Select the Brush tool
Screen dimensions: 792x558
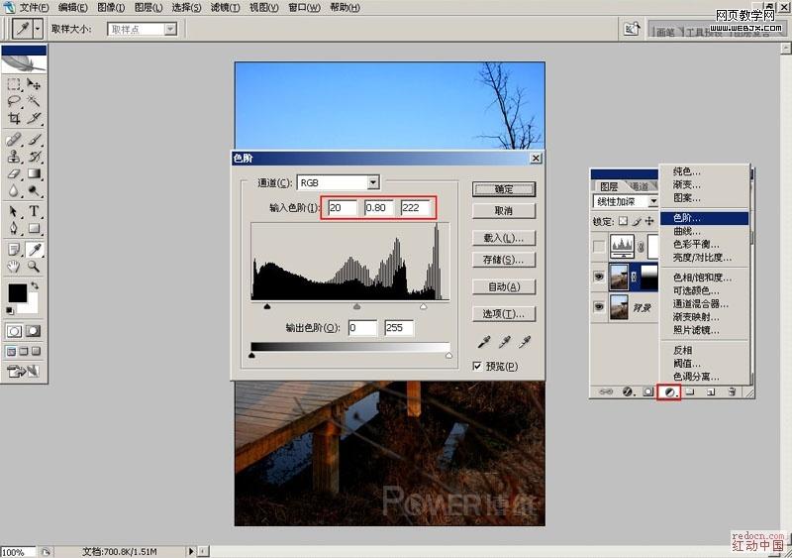click(34, 139)
